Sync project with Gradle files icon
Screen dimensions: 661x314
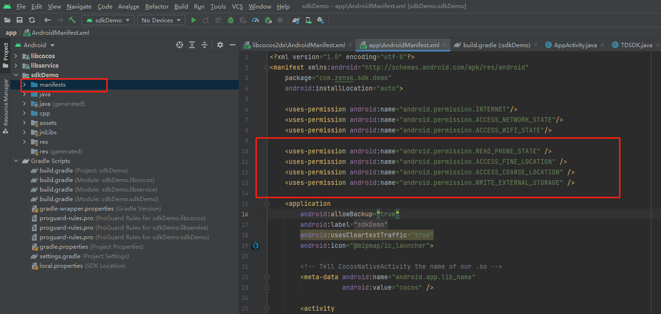point(296,20)
